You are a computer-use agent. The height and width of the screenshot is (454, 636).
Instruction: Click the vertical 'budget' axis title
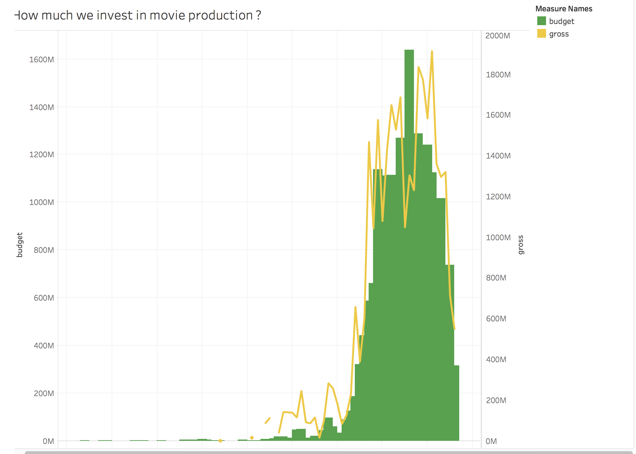tap(20, 245)
